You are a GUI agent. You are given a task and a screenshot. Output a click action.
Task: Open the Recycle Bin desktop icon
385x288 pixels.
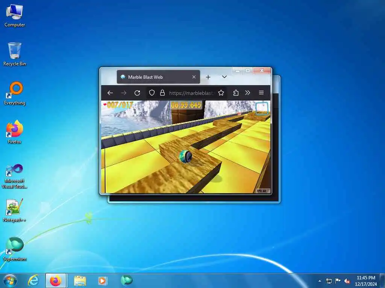point(15,54)
